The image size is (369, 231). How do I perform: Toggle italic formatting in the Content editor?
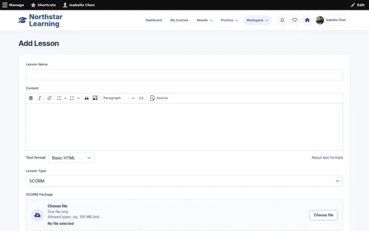pyautogui.click(x=40, y=98)
